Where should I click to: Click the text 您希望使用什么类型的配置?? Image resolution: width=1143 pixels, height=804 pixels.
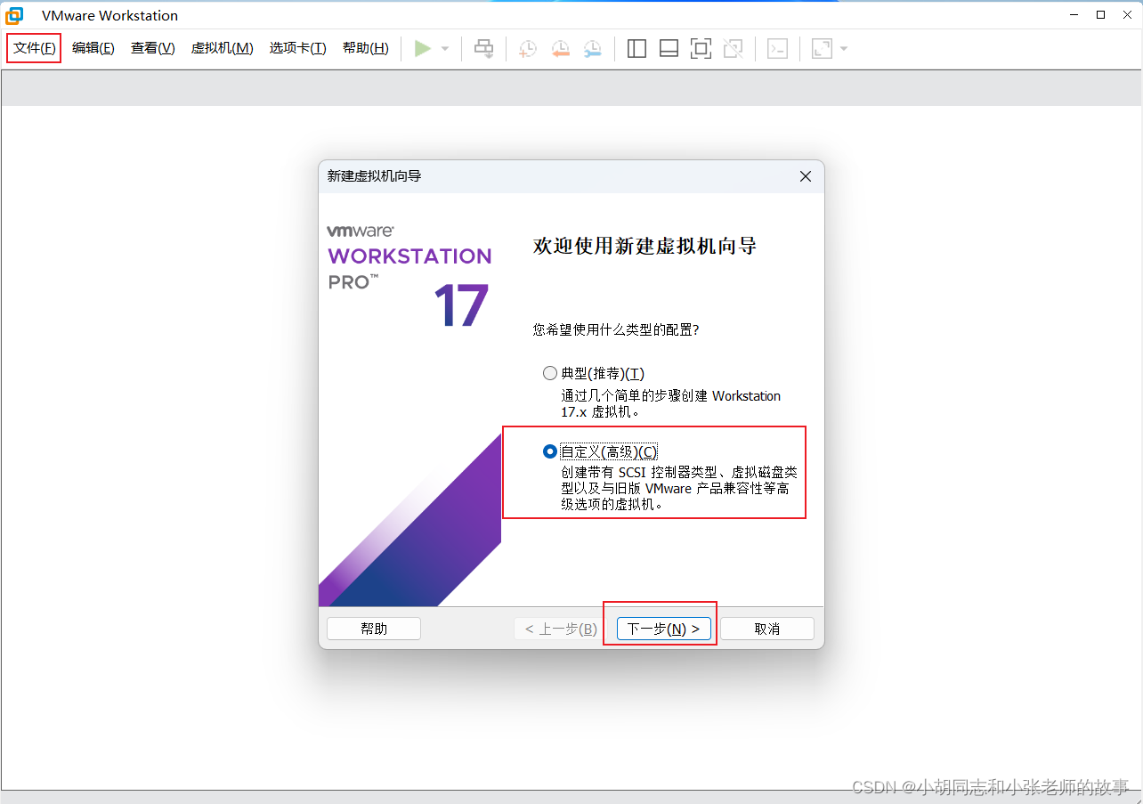(x=616, y=329)
